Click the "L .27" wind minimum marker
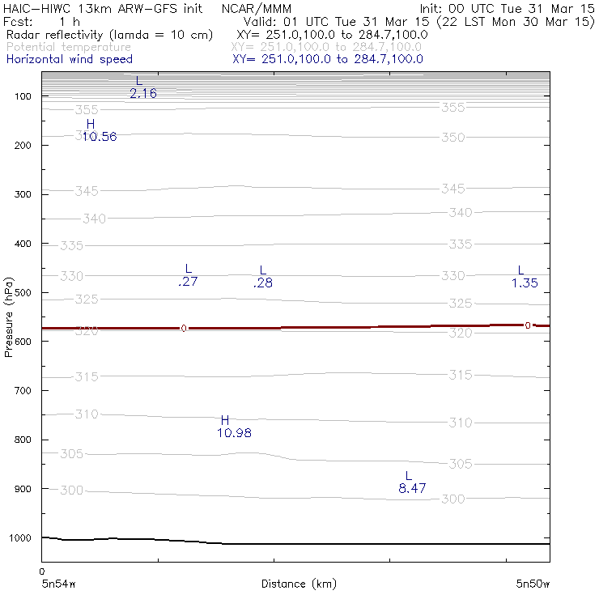Image resolution: width=599 pixels, height=599 pixels. pyautogui.click(x=188, y=275)
